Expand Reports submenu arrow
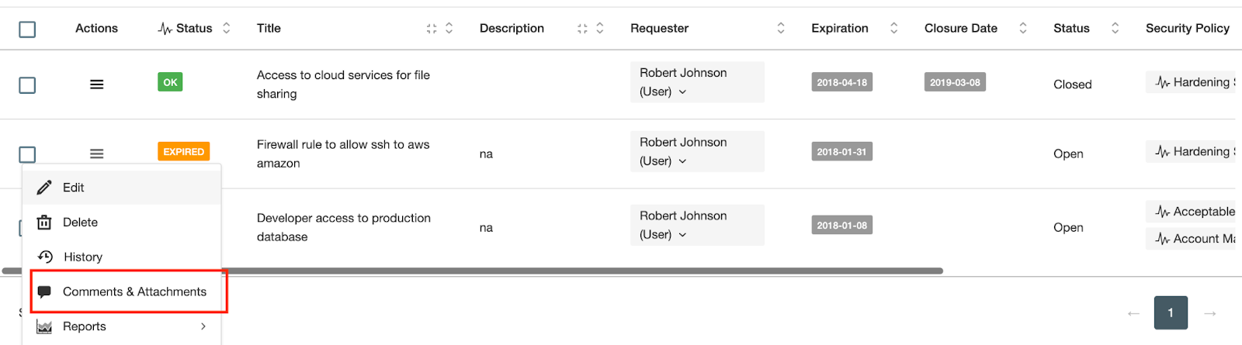 pos(203,326)
